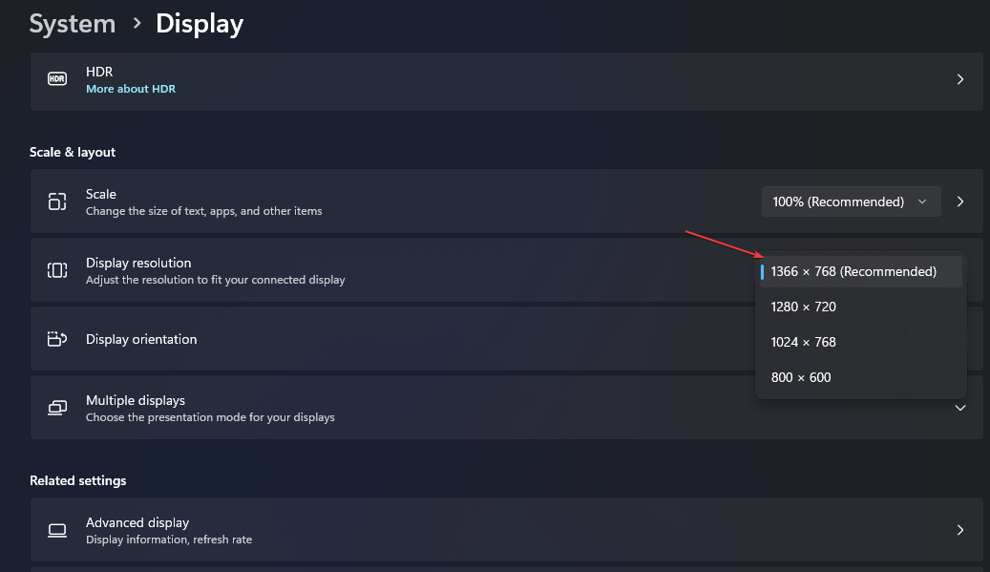Expand the Multiple displays section

point(960,408)
